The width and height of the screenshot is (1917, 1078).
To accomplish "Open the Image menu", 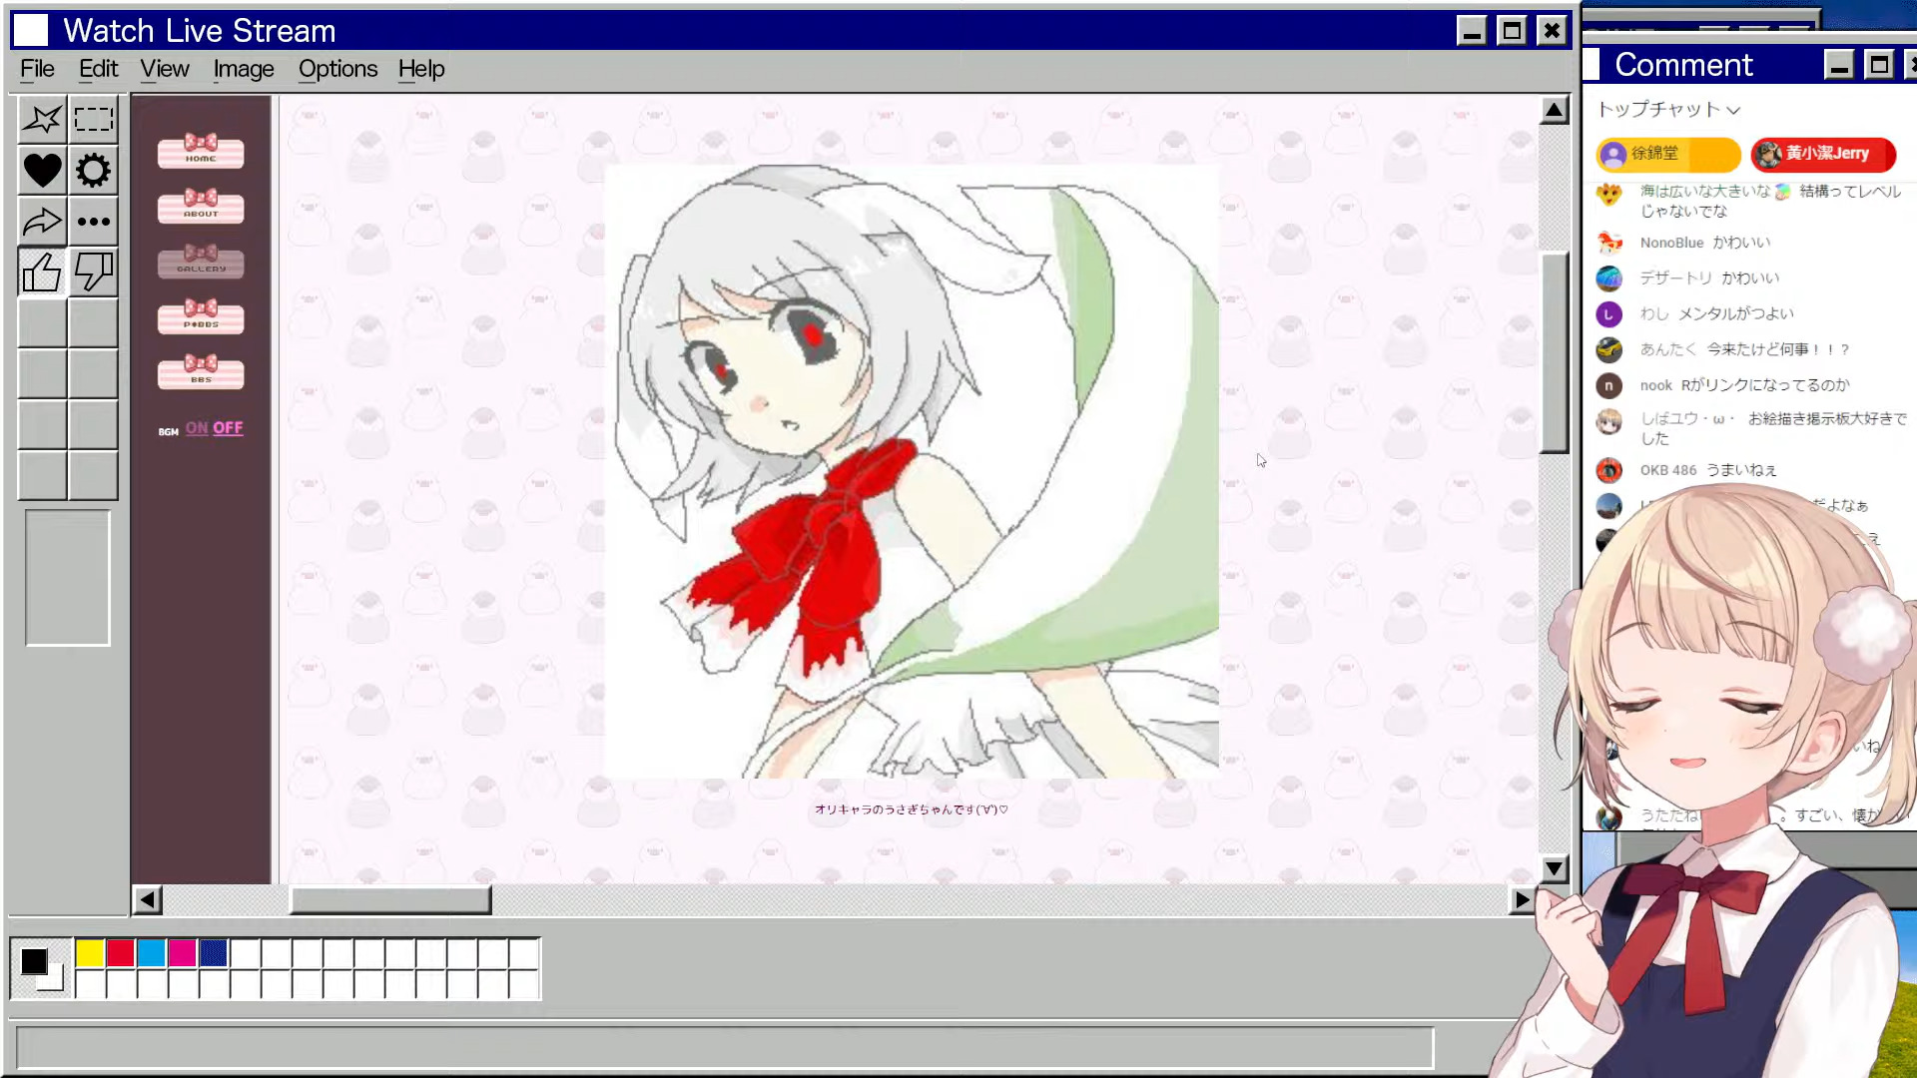I will [x=243, y=69].
